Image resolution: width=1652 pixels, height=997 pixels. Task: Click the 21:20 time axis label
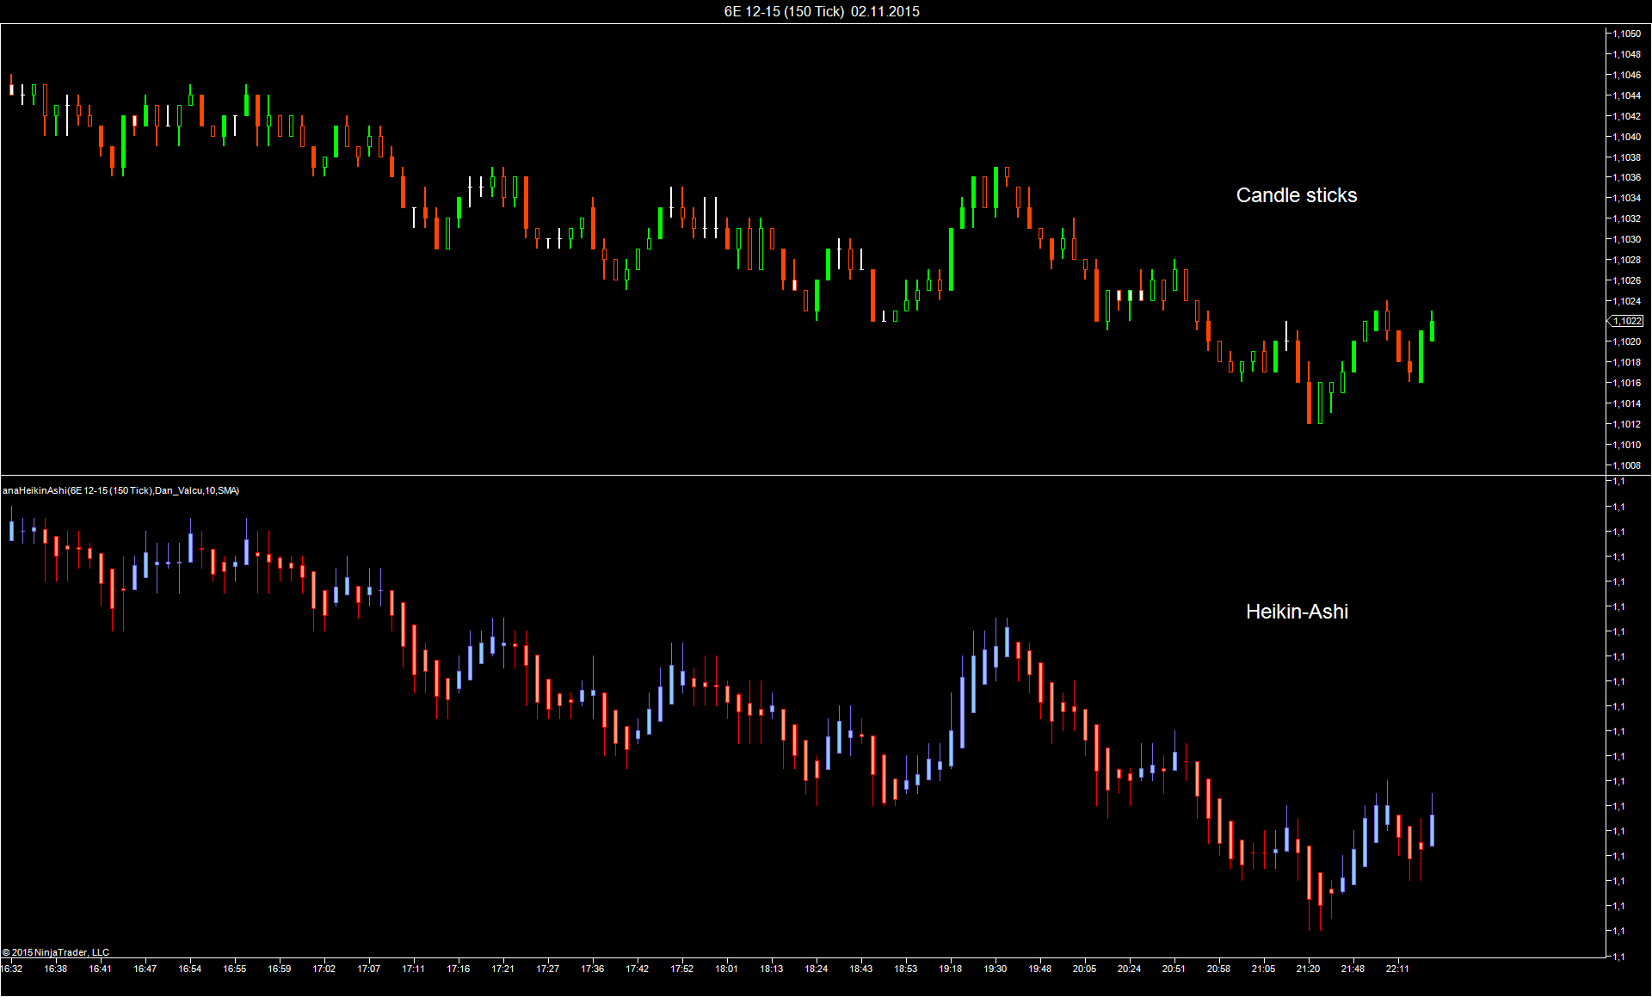(1308, 969)
